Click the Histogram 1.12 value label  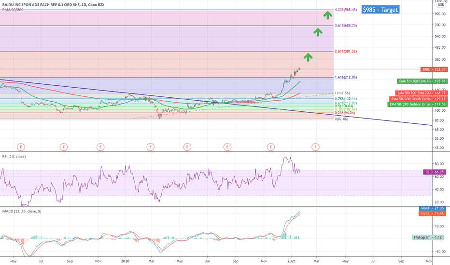(x=428, y=238)
